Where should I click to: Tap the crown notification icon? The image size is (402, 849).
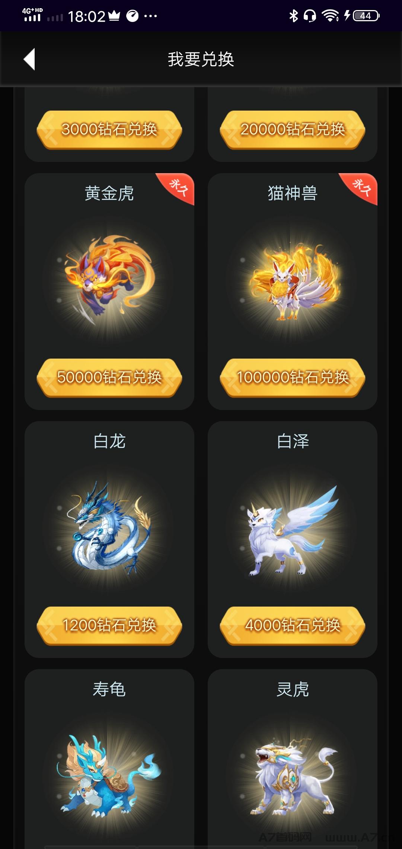click(114, 16)
